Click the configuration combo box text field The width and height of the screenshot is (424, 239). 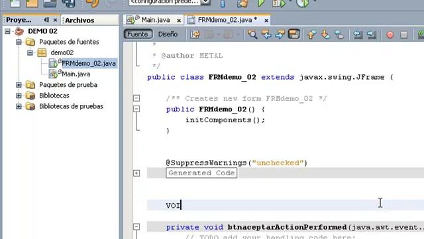tap(164, 2)
